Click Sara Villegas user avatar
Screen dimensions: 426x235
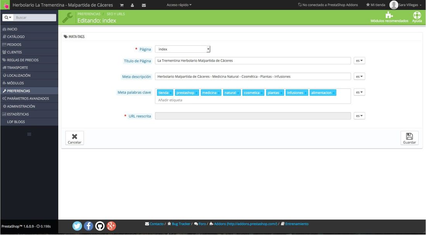(394, 5)
